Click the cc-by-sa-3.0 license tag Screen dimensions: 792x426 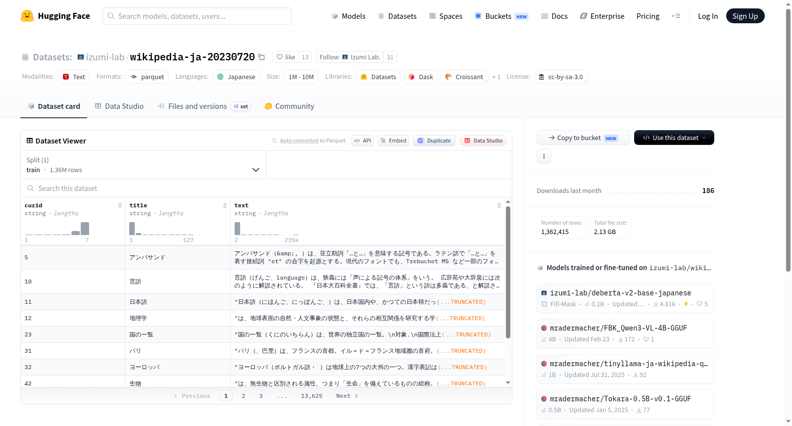point(561,77)
